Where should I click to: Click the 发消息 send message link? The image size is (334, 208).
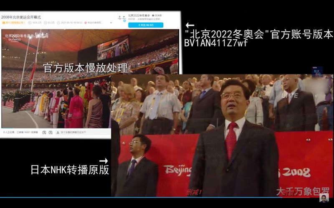(x=157, y=16)
